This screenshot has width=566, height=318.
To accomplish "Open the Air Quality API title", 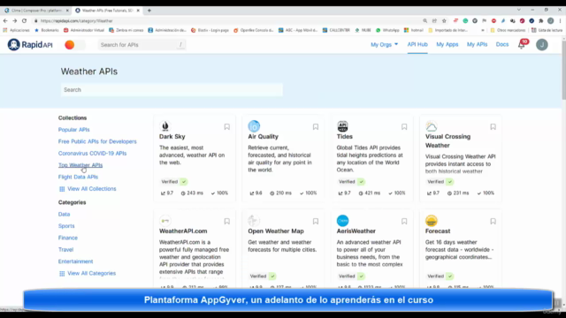I will click(x=264, y=137).
